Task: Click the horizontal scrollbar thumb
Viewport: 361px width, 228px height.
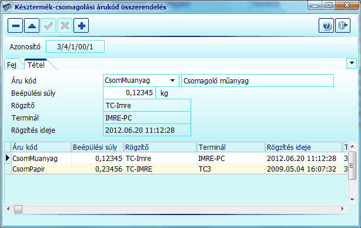Action: tap(18, 209)
